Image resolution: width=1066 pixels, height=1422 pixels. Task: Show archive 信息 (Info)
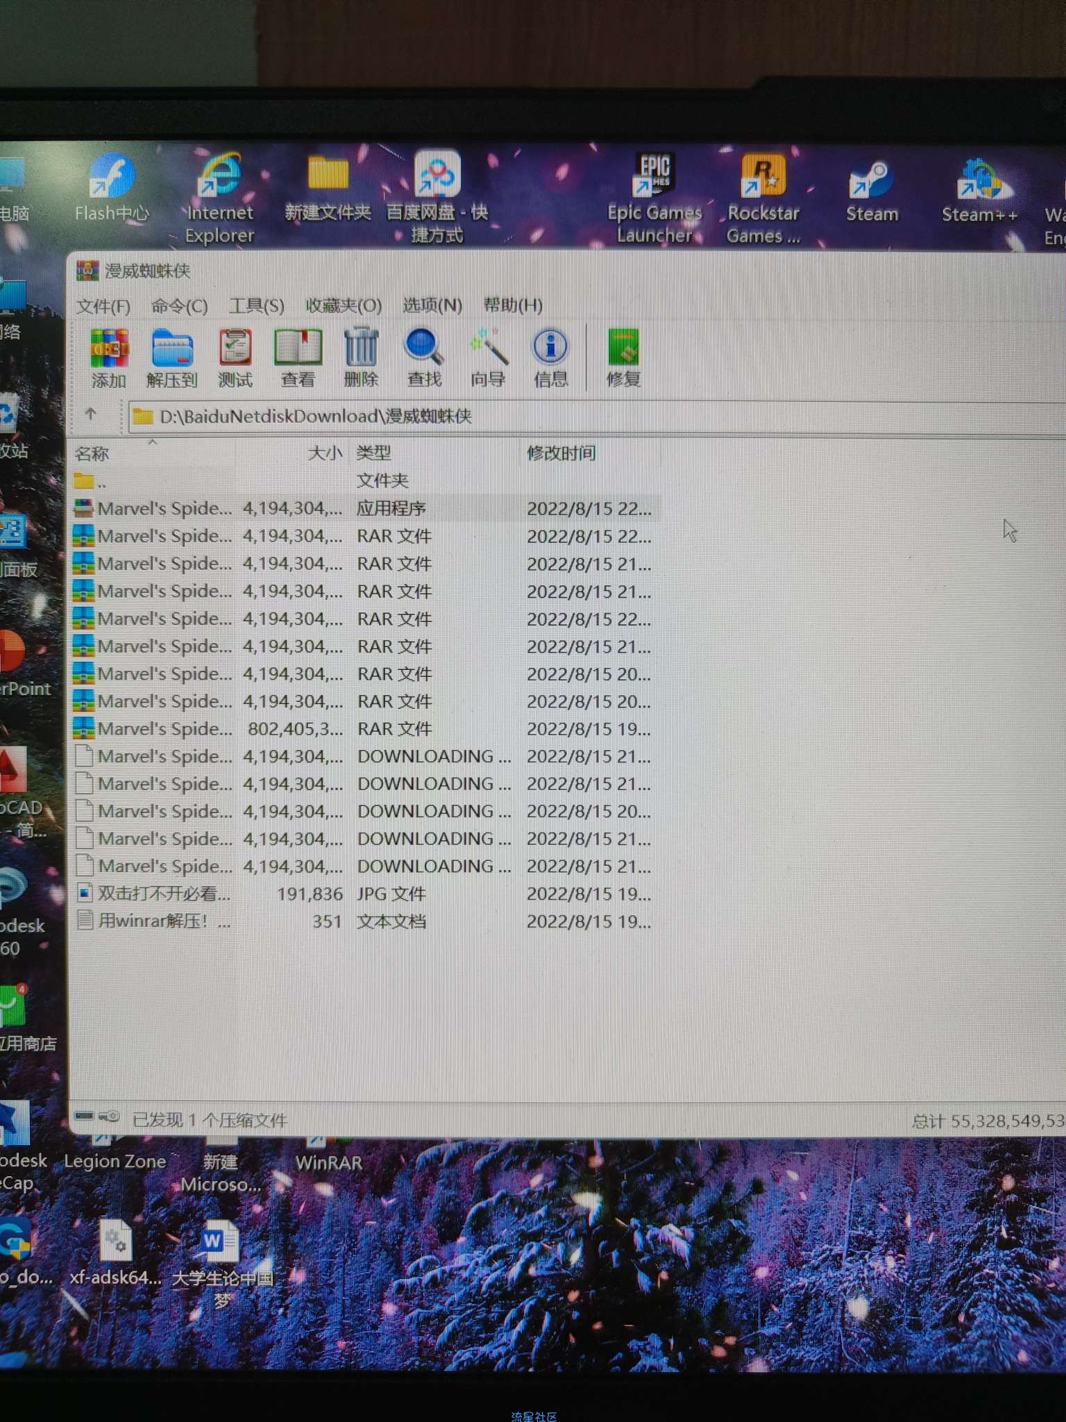pos(550,358)
